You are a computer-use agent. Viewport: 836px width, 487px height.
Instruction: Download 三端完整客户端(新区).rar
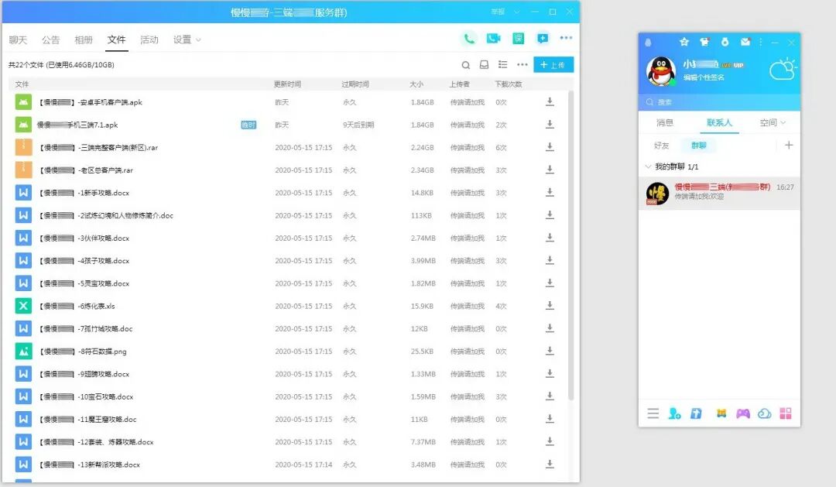(x=550, y=147)
